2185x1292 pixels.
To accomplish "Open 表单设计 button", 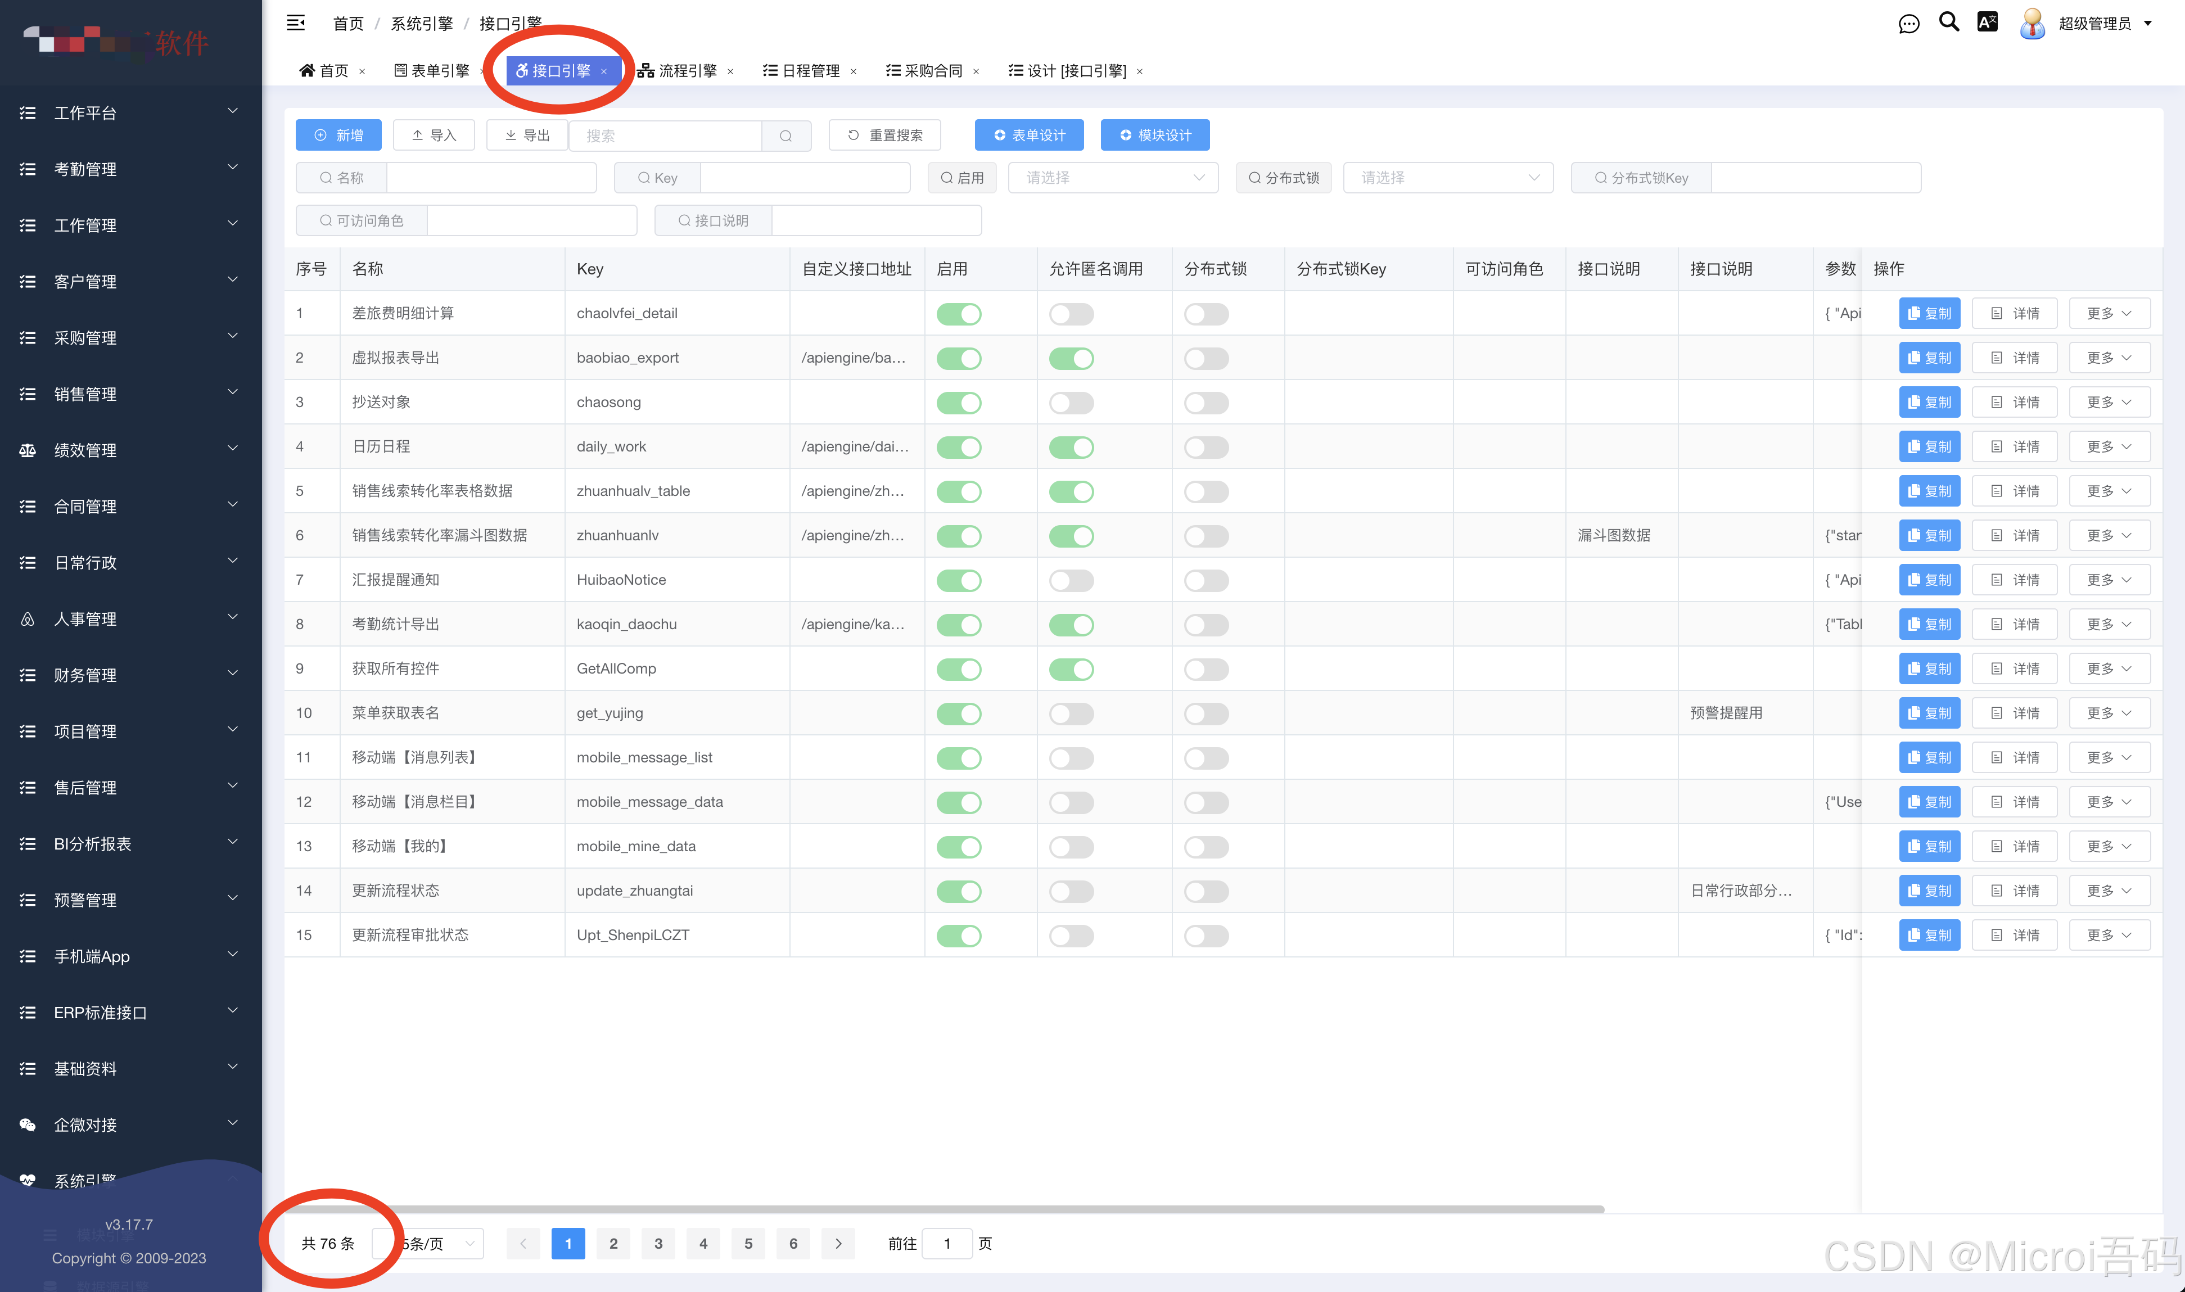I will coord(1029,136).
